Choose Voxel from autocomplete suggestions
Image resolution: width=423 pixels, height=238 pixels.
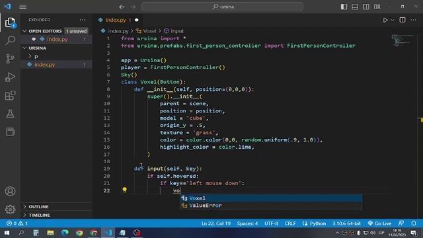click(271, 198)
